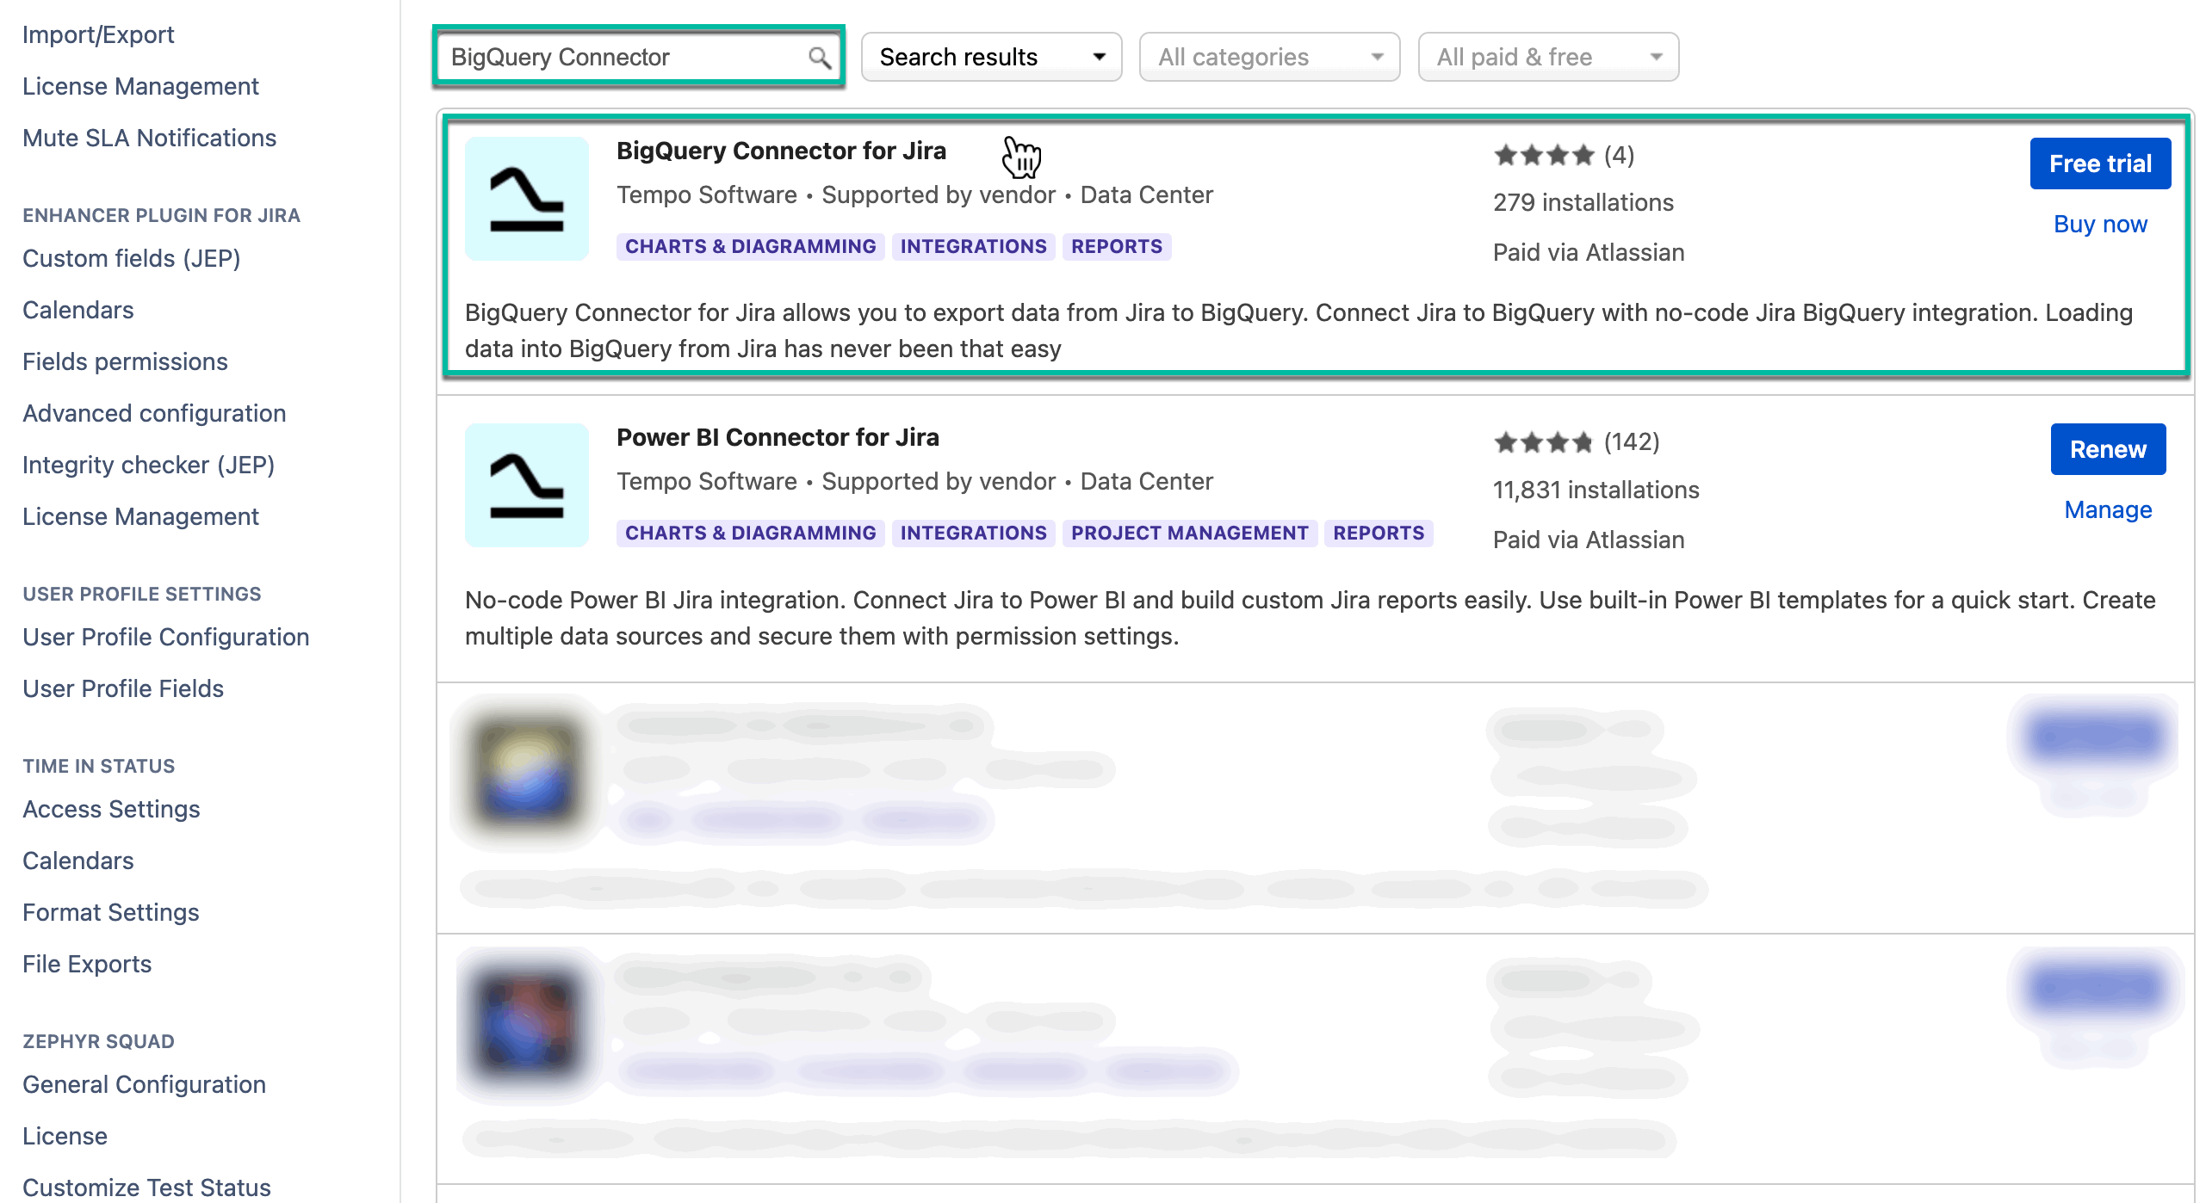Click the BigQuery Connector search field
This screenshot has width=2206, height=1203.
click(x=624, y=58)
